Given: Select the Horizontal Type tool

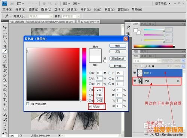Looking at the screenshot, I should tap(5, 100).
